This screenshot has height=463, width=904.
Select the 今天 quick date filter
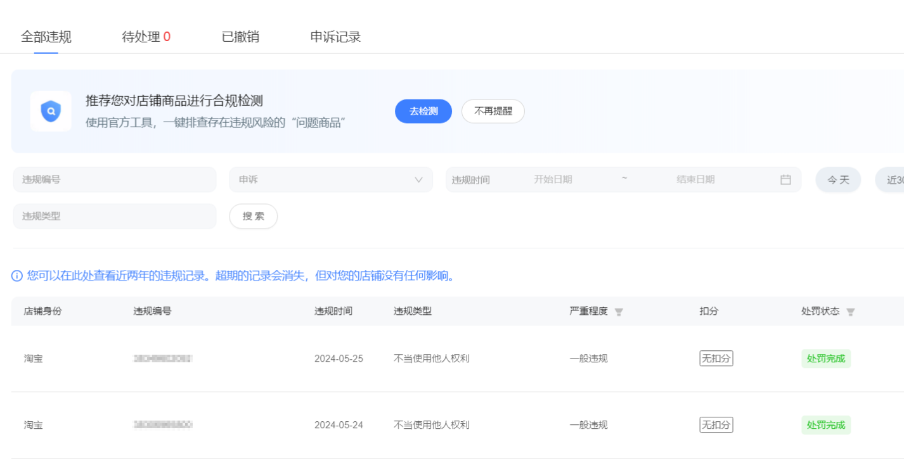[x=838, y=180]
